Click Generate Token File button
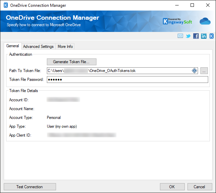The image size is (216, 193). 72,62
